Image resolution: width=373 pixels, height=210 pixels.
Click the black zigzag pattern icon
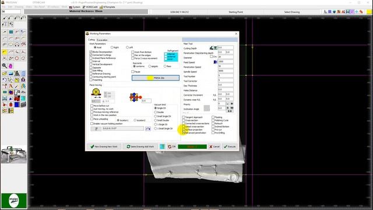pos(23,104)
